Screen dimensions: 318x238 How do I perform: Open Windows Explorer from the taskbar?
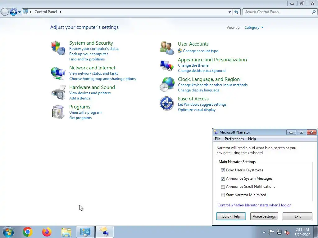[x=66, y=232]
